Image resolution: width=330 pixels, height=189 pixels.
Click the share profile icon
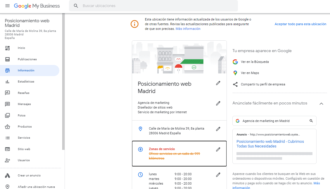click(x=235, y=85)
